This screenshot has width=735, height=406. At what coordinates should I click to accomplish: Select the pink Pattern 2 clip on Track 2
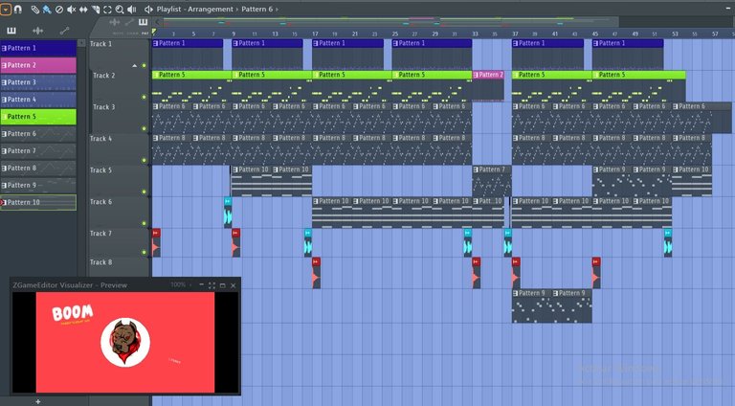(488, 85)
